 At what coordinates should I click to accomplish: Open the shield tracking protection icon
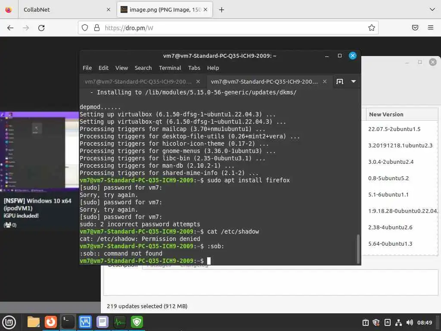coord(85,28)
